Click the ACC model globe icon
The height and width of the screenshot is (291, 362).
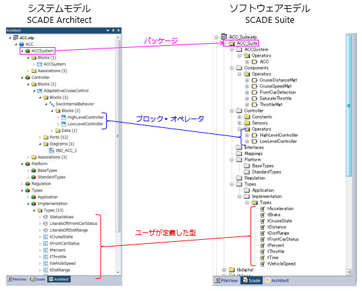pos(22,44)
